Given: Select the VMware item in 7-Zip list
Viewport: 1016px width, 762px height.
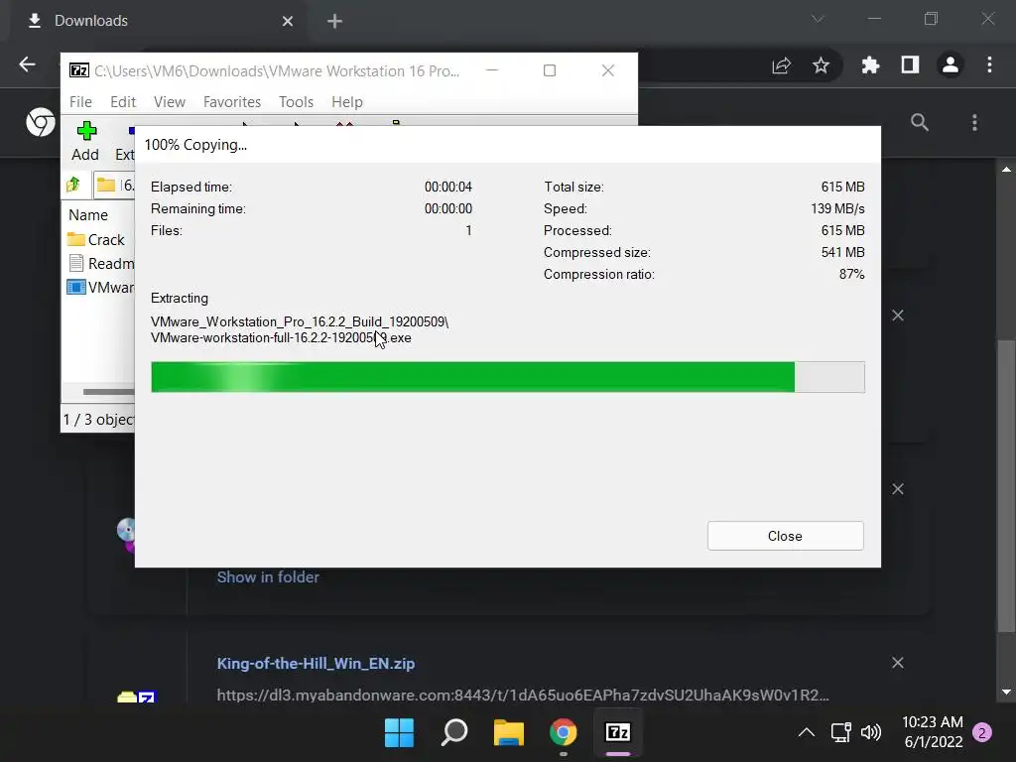Looking at the screenshot, I should tap(101, 287).
